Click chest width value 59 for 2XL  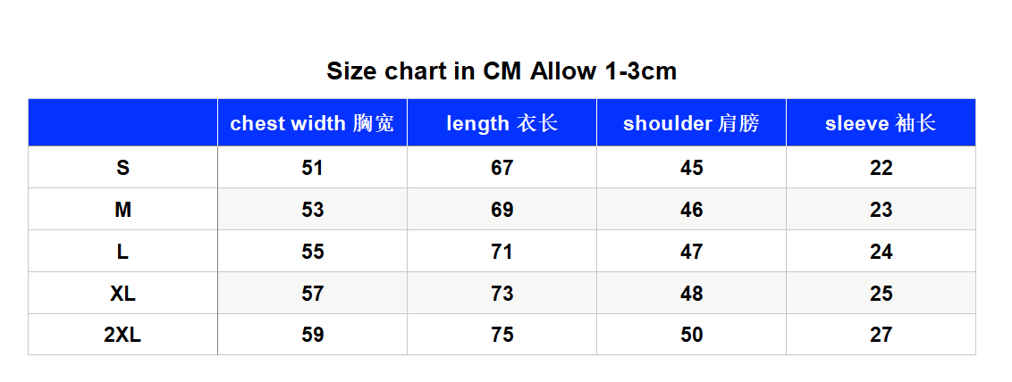pos(312,335)
